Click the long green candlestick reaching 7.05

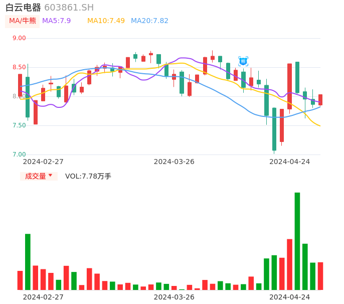pos(274,129)
